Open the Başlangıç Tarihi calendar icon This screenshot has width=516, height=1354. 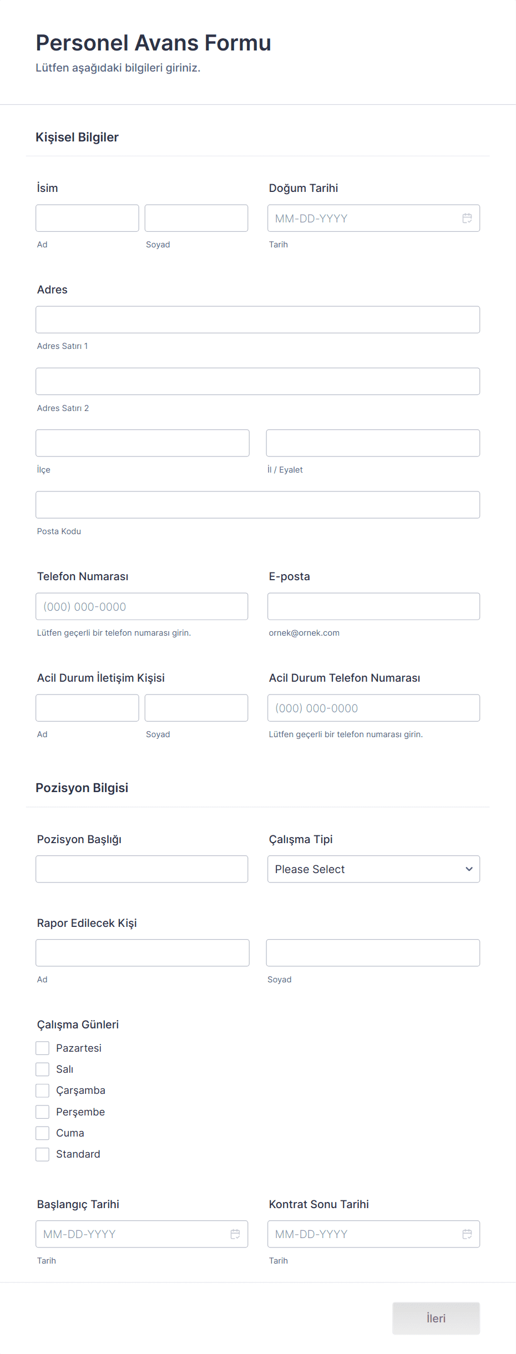point(235,1235)
